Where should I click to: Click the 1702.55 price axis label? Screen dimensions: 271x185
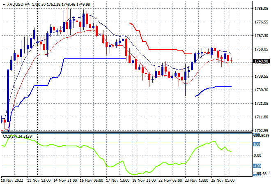pyautogui.click(x=261, y=130)
